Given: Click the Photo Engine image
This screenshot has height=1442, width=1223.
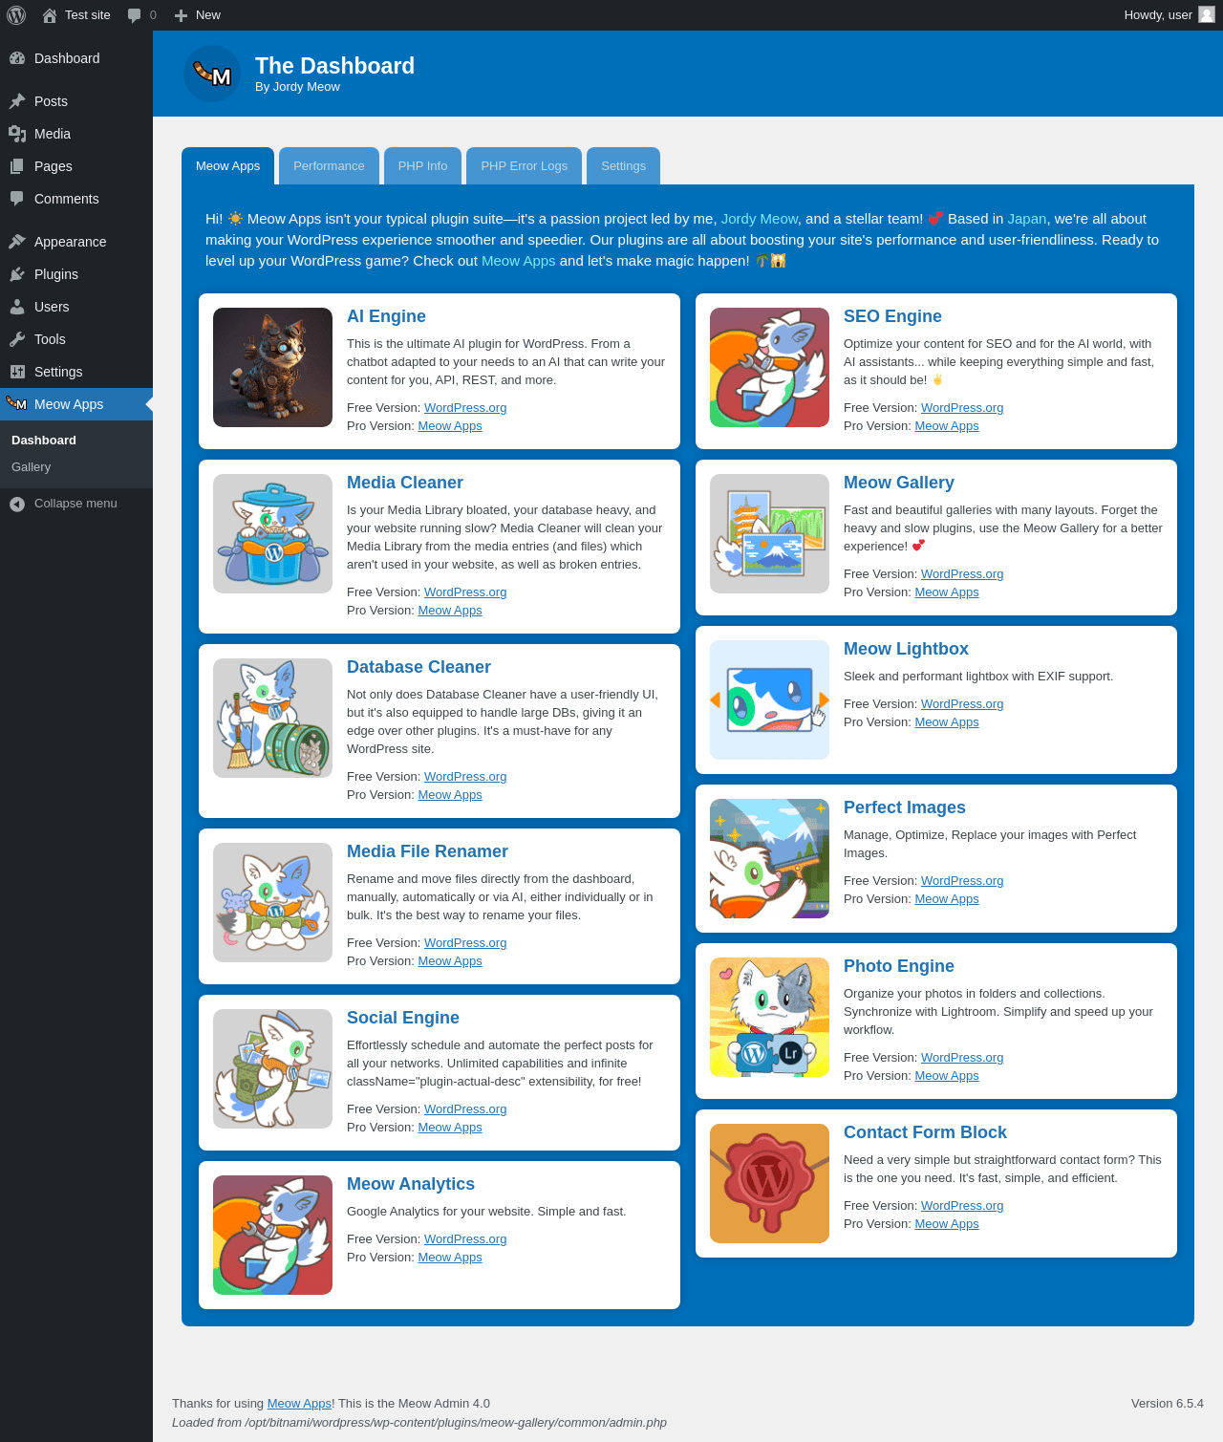Looking at the screenshot, I should coord(769,1017).
